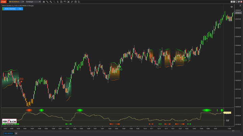The image size is (243, 136).
Task: Open the chart style bars icon
Action: 43,2
